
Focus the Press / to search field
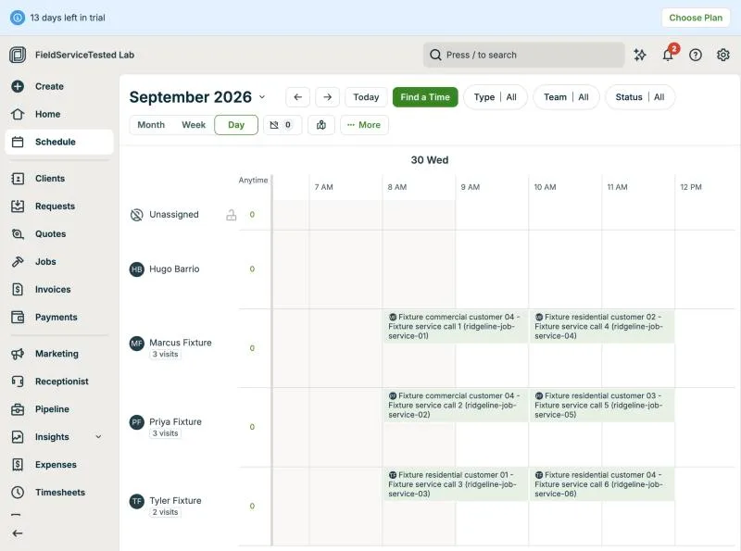(523, 55)
